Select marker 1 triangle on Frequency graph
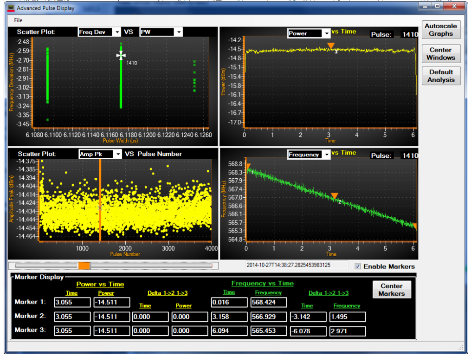The image size is (471, 356). [248, 167]
